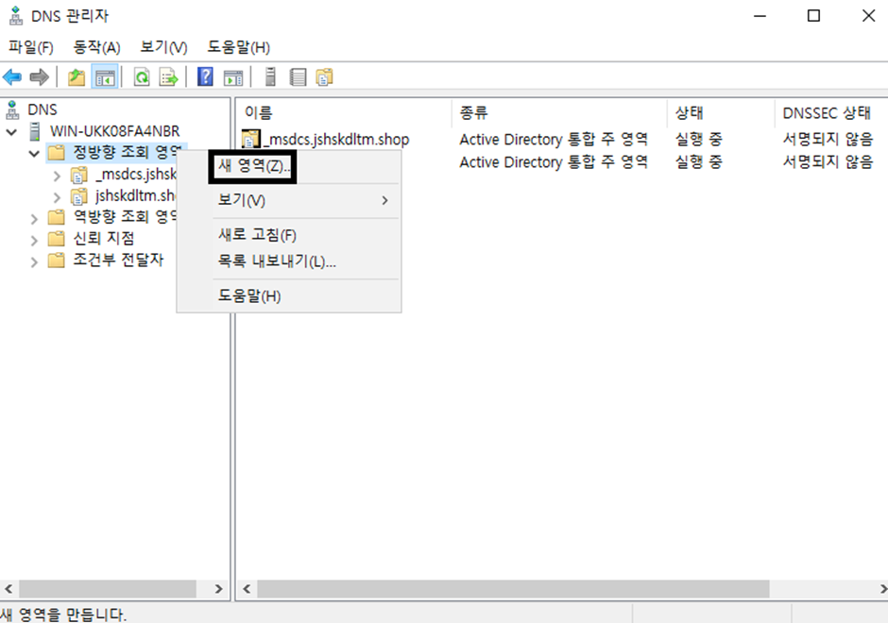Collapse the 정방향 조회 영역 folder
Image resolution: width=888 pixels, height=623 pixels.
click(x=34, y=153)
